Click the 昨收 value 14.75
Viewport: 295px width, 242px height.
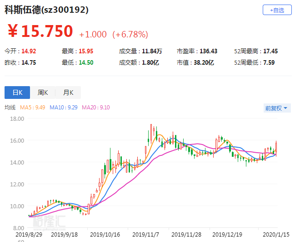pos(29,62)
